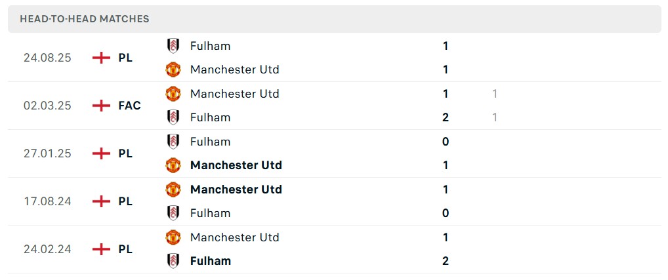Open match dated 24.02.24
Image resolution: width=668 pixels, height=280 pixels.
pyautogui.click(x=47, y=249)
